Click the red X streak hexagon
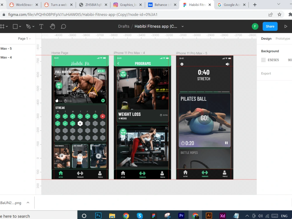 [x=102, y=116]
